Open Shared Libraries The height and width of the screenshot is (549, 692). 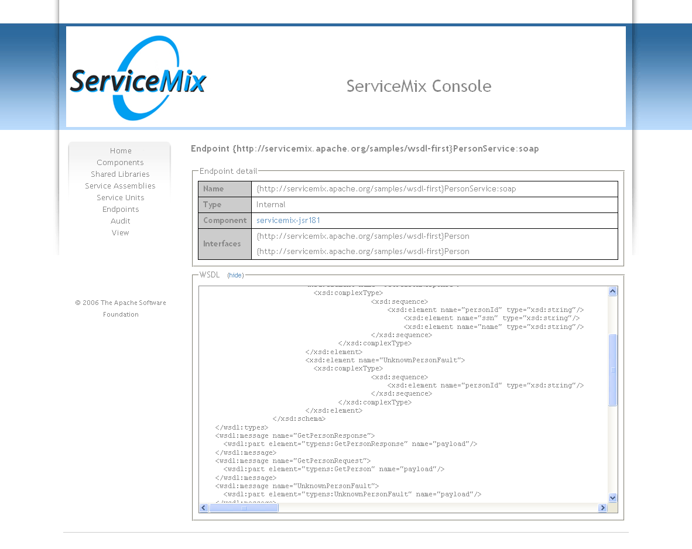120,174
